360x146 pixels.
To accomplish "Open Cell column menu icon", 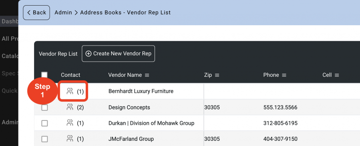I will (337, 75).
